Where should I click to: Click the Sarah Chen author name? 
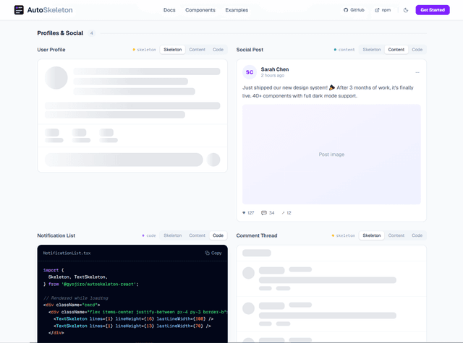click(275, 69)
